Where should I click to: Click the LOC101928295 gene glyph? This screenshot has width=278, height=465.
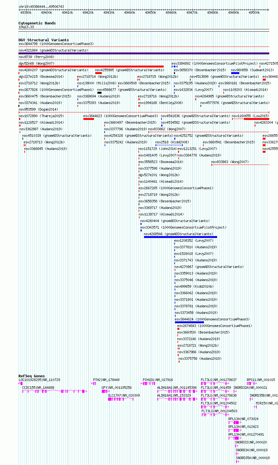point(21,383)
